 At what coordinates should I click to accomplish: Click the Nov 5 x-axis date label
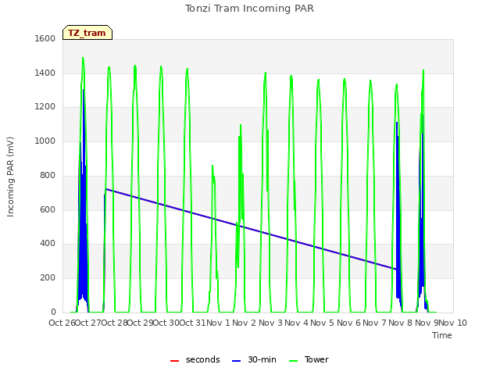point(323,323)
